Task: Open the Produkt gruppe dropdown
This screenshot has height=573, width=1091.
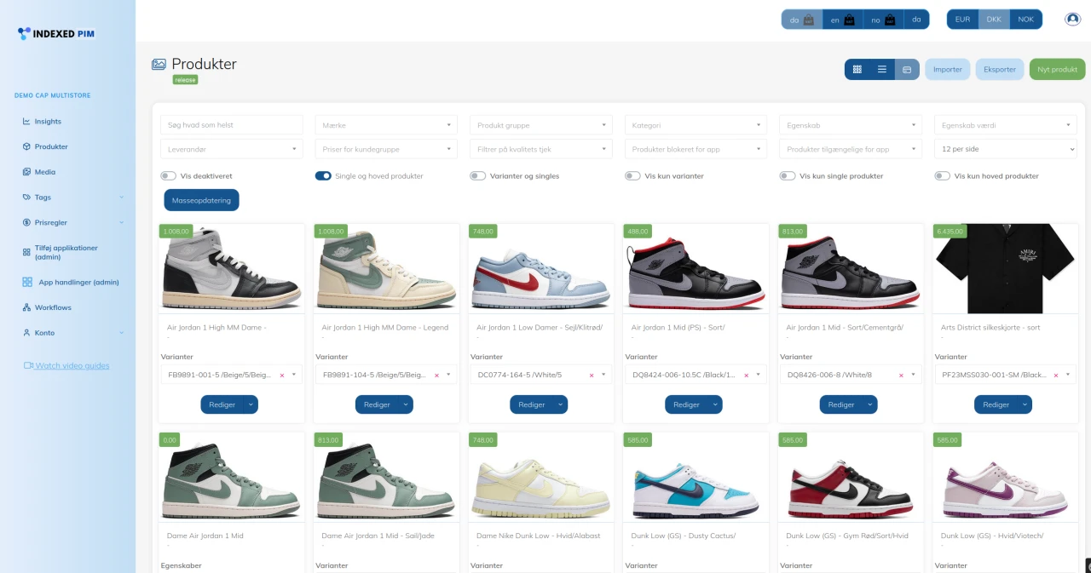Action: pyautogui.click(x=541, y=125)
